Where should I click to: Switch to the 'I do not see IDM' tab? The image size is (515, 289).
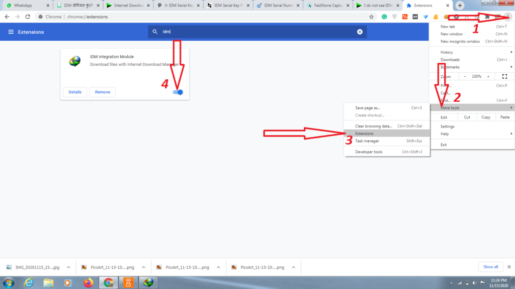pos(378,6)
